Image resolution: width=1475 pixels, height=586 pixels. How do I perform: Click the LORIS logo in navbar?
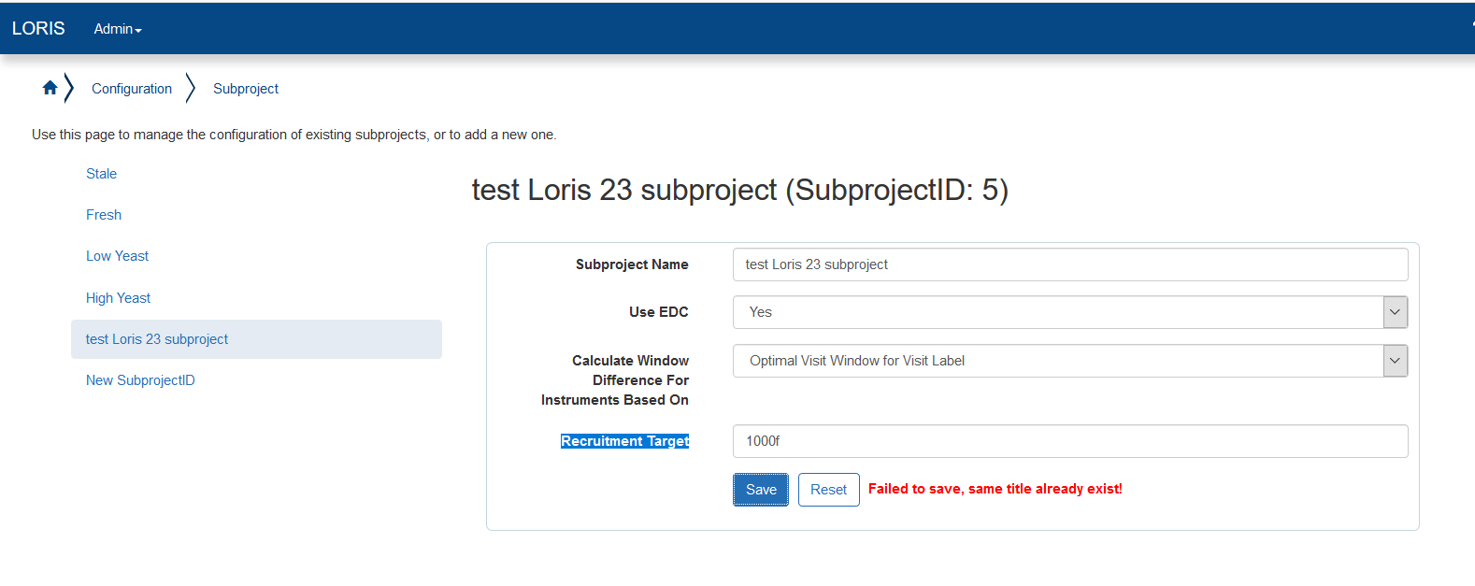[x=37, y=28]
